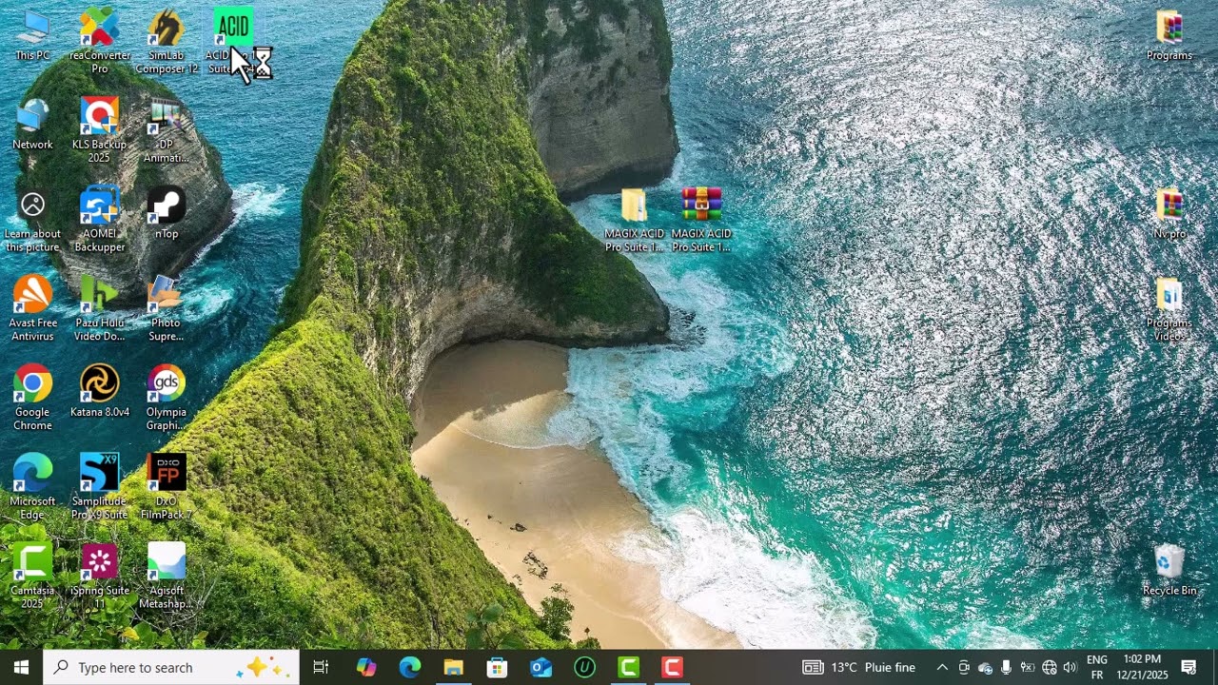Open the weather widget showing 13°C Pluie fine
The height and width of the screenshot is (685, 1218).
[x=859, y=667]
